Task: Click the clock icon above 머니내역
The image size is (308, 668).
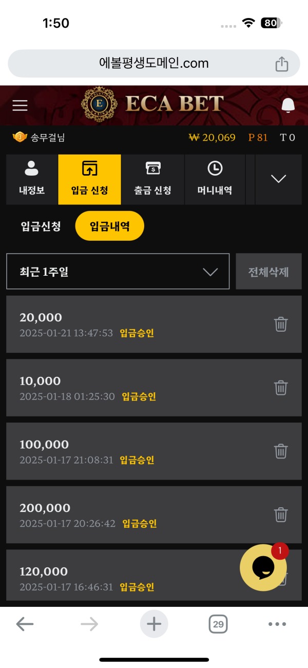Action: click(215, 167)
